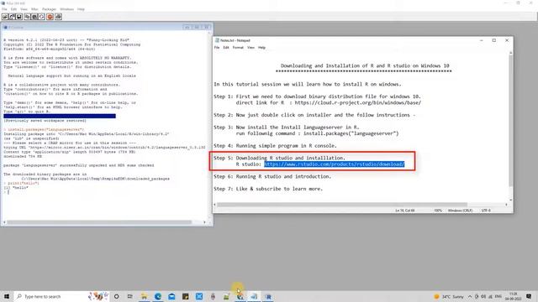
Task: Stop current computation with the red STOP icon
Action: click(x=50, y=17)
